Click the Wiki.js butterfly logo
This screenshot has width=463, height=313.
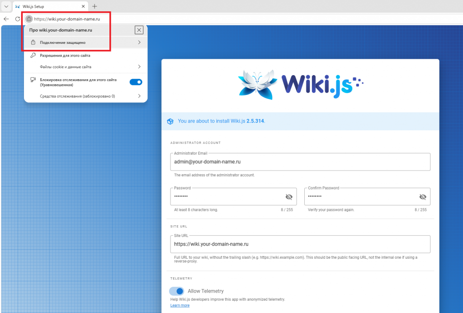pyautogui.click(x=258, y=84)
